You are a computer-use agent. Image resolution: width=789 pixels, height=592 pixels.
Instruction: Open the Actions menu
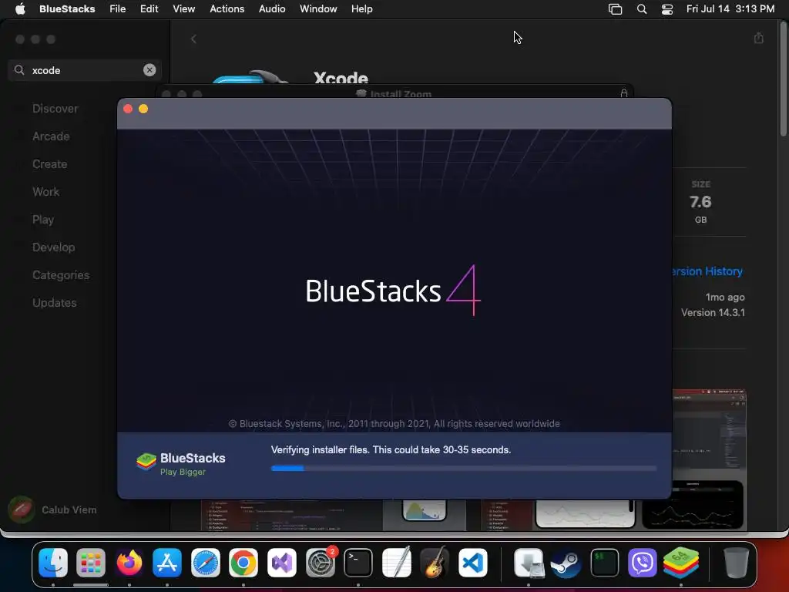[x=227, y=8]
